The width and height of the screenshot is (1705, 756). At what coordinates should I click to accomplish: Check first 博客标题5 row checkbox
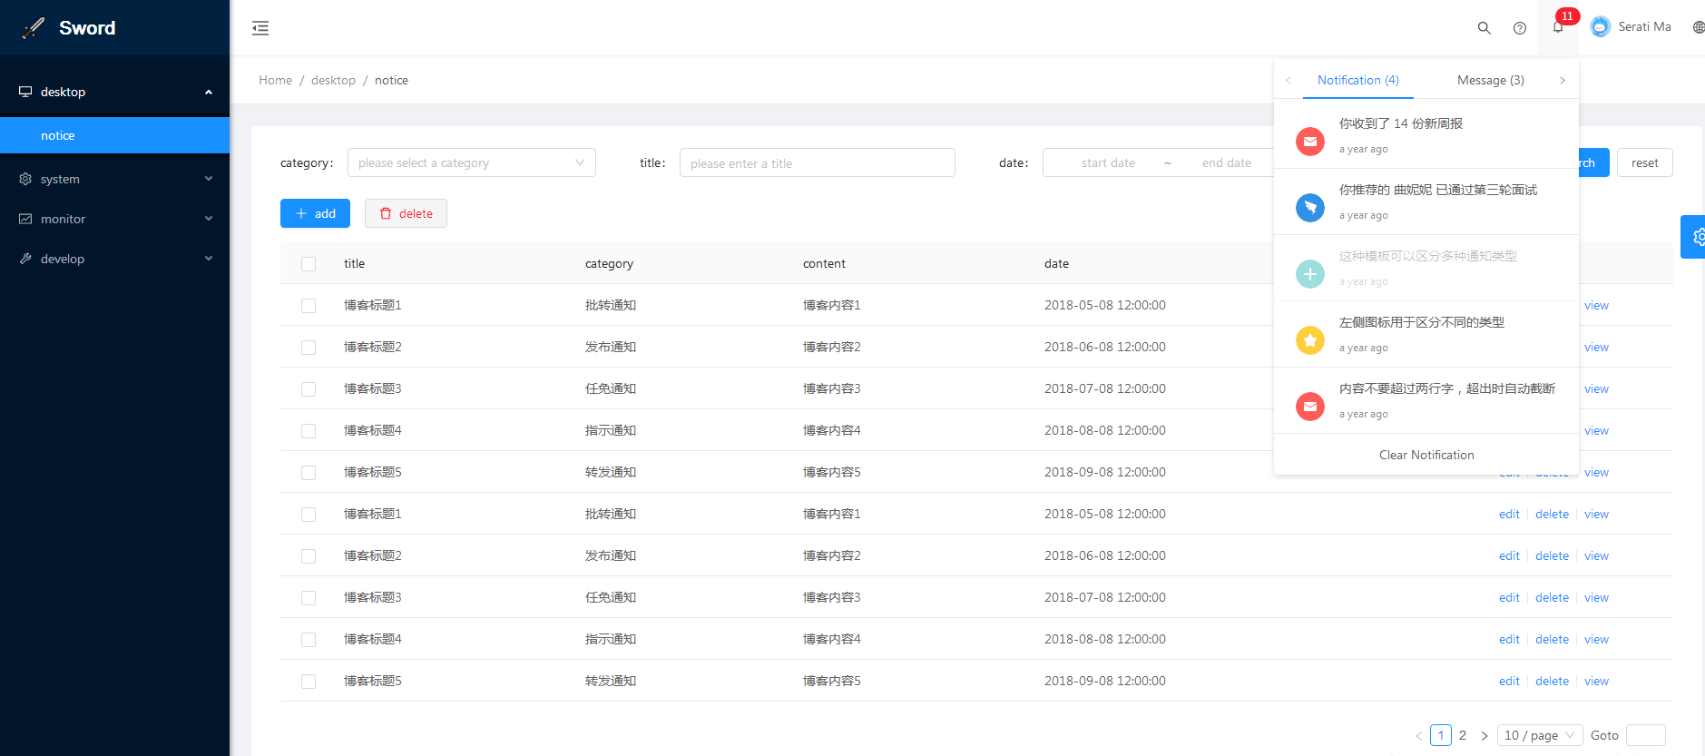click(309, 473)
